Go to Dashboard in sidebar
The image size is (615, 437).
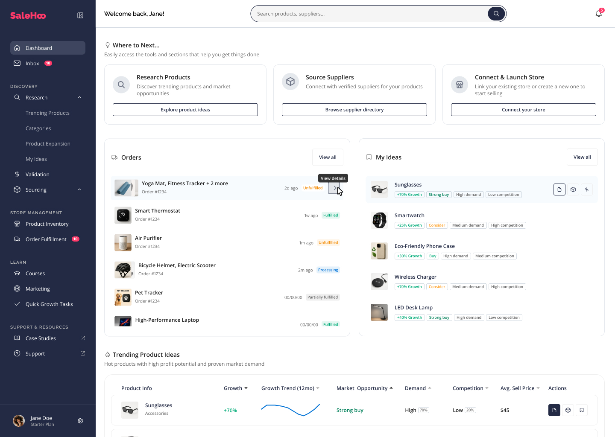pyautogui.click(x=48, y=48)
